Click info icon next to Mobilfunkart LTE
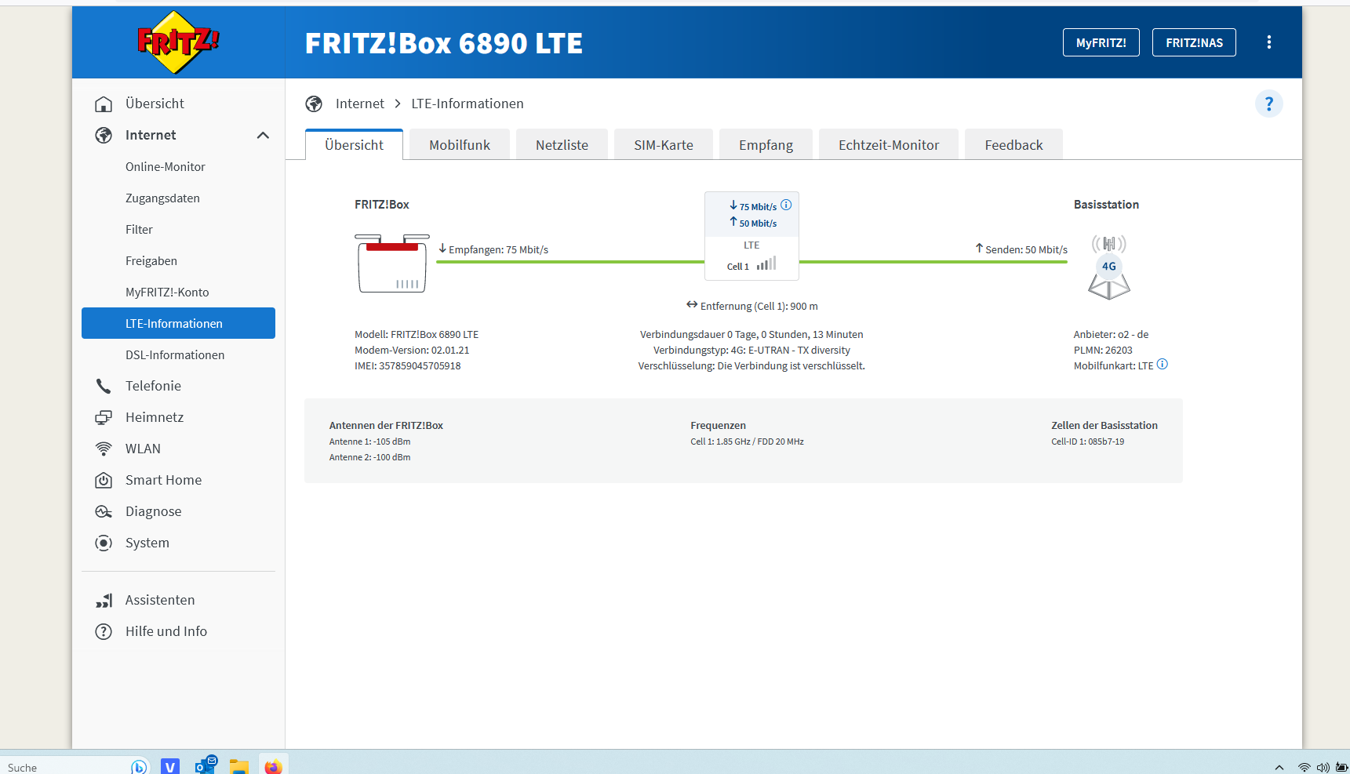The height and width of the screenshot is (774, 1350). point(1163,364)
